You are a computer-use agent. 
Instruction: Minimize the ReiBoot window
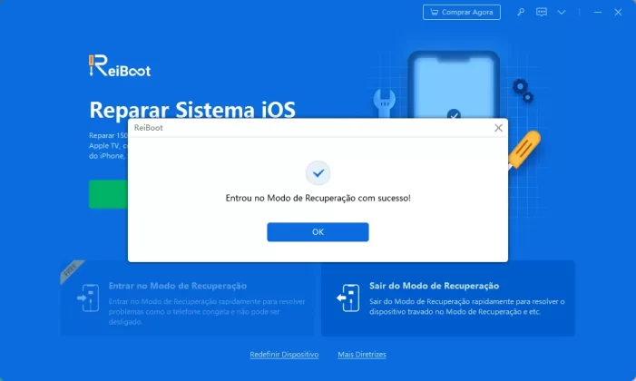598,12
